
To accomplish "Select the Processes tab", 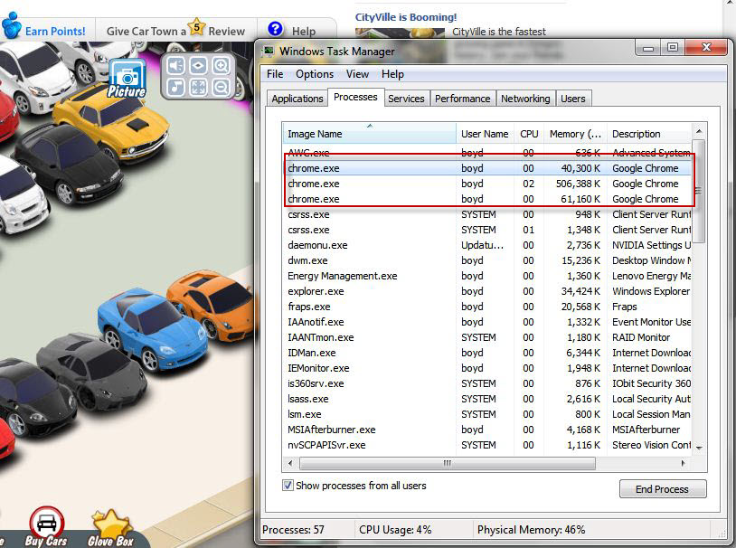I will [x=355, y=97].
